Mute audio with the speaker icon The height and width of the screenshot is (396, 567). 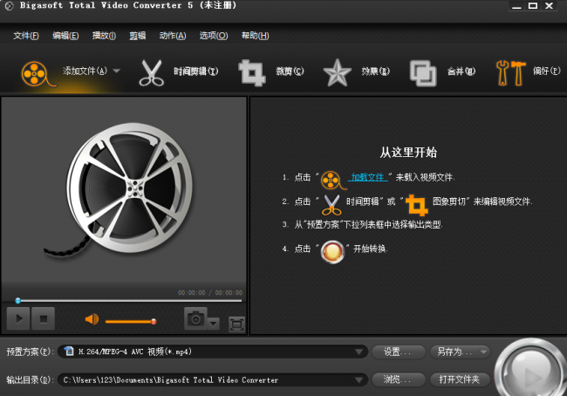(x=92, y=319)
